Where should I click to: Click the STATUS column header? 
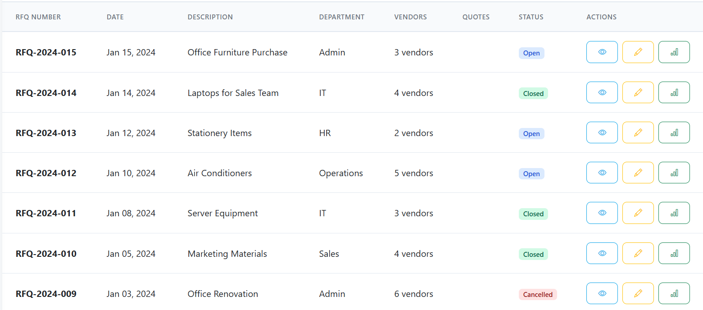[x=531, y=17]
